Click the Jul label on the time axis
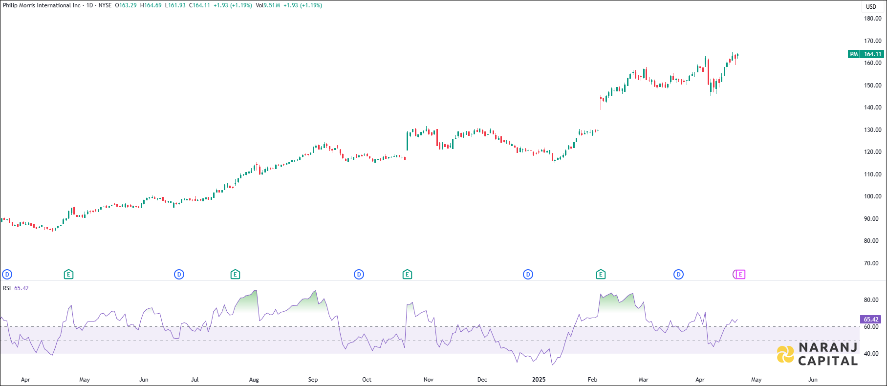Screen dimensions: 887x386 [195, 380]
